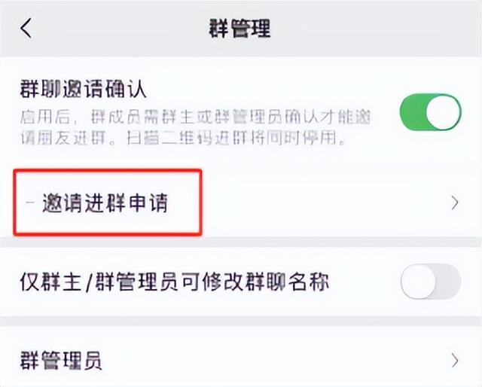Image resolution: width=482 pixels, height=387 pixels.
Task: Enable 仅群主/群管理员可修改群聊名称 switch
Action: pyautogui.click(x=431, y=282)
